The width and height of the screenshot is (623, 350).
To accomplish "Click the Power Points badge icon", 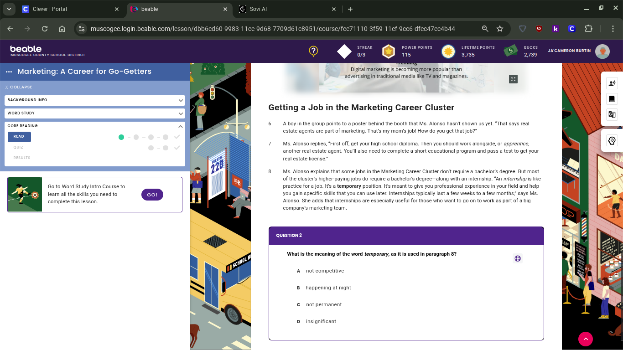I will 388,51.
